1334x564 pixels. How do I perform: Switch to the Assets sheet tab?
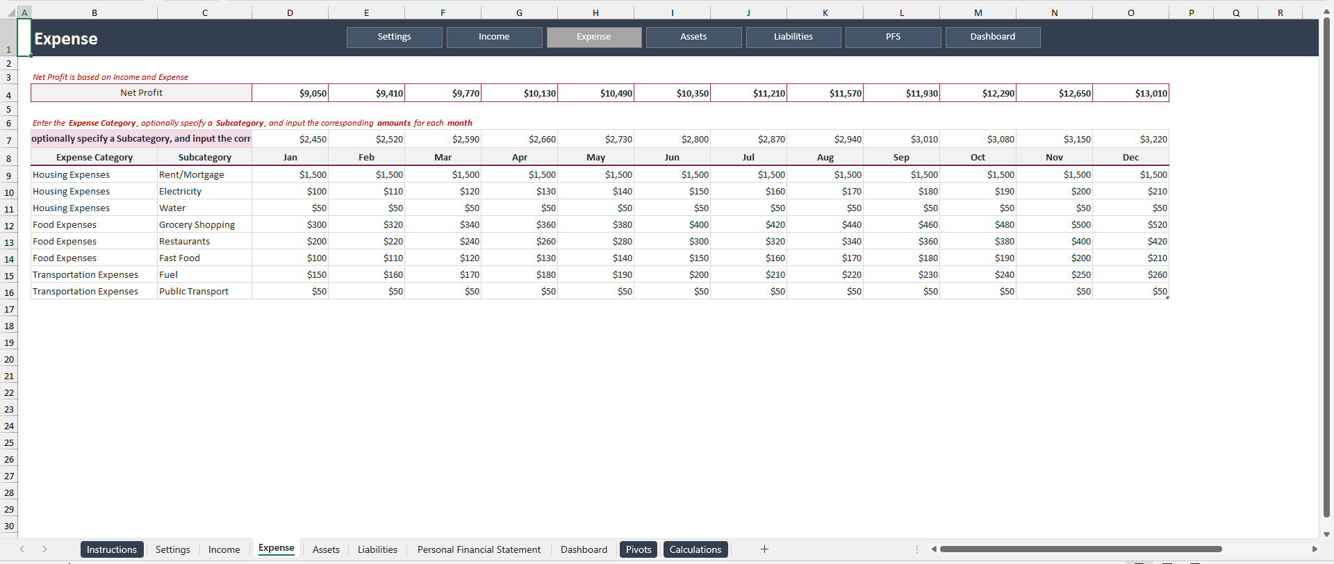pos(326,549)
